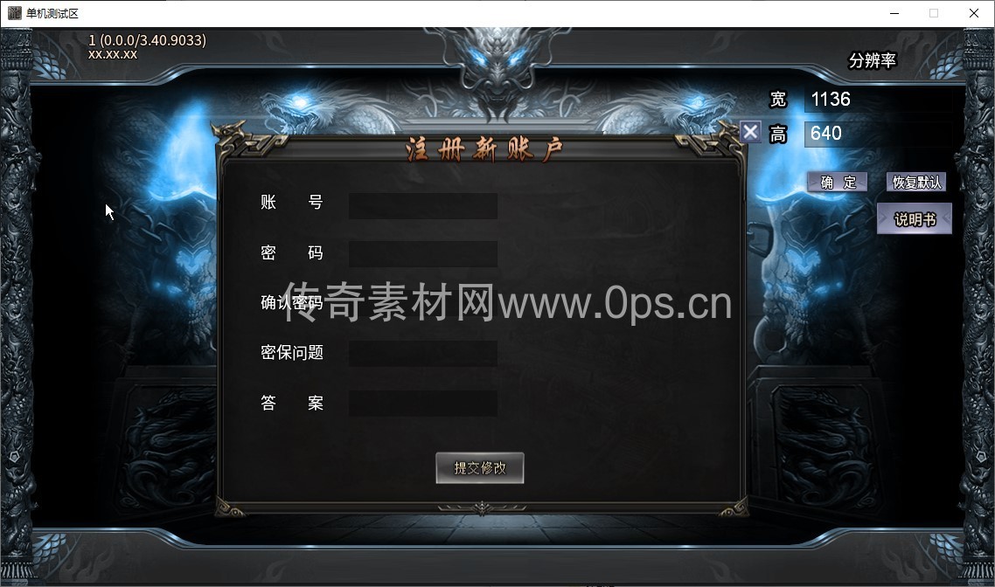This screenshot has width=995, height=587.
Task: Click the version text 1 (0.0.0/3.40.9033)
Action: 147,40
